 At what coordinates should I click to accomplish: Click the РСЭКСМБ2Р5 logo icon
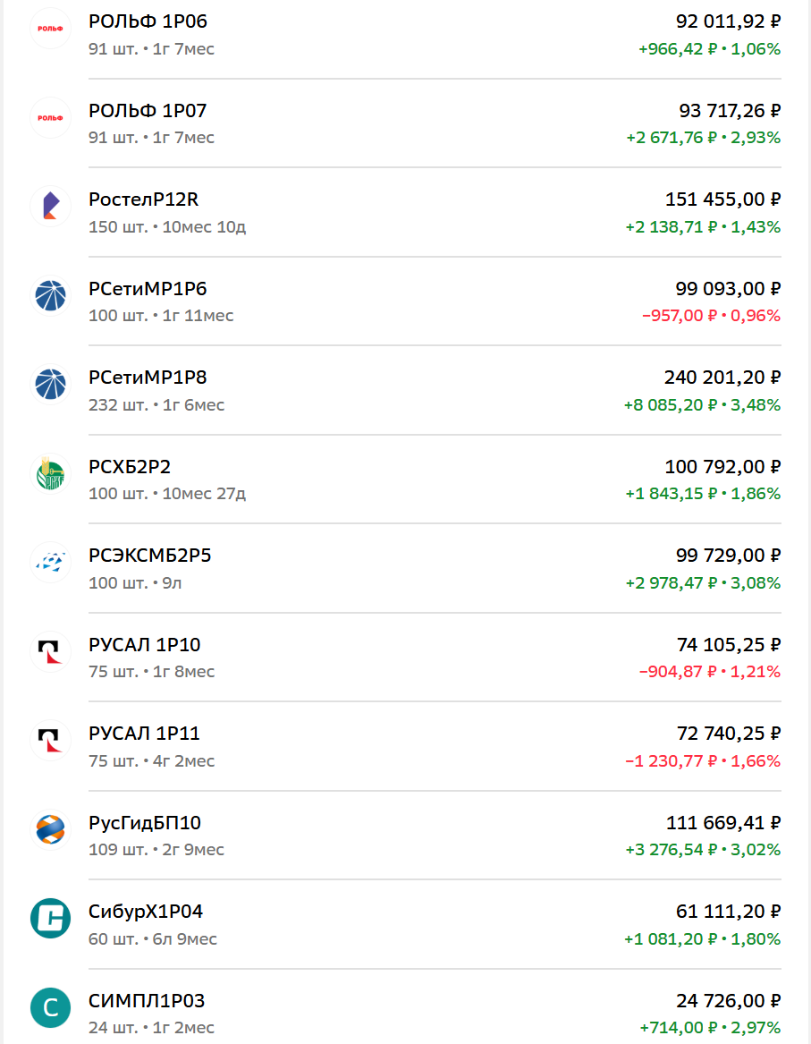coord(51,563)
